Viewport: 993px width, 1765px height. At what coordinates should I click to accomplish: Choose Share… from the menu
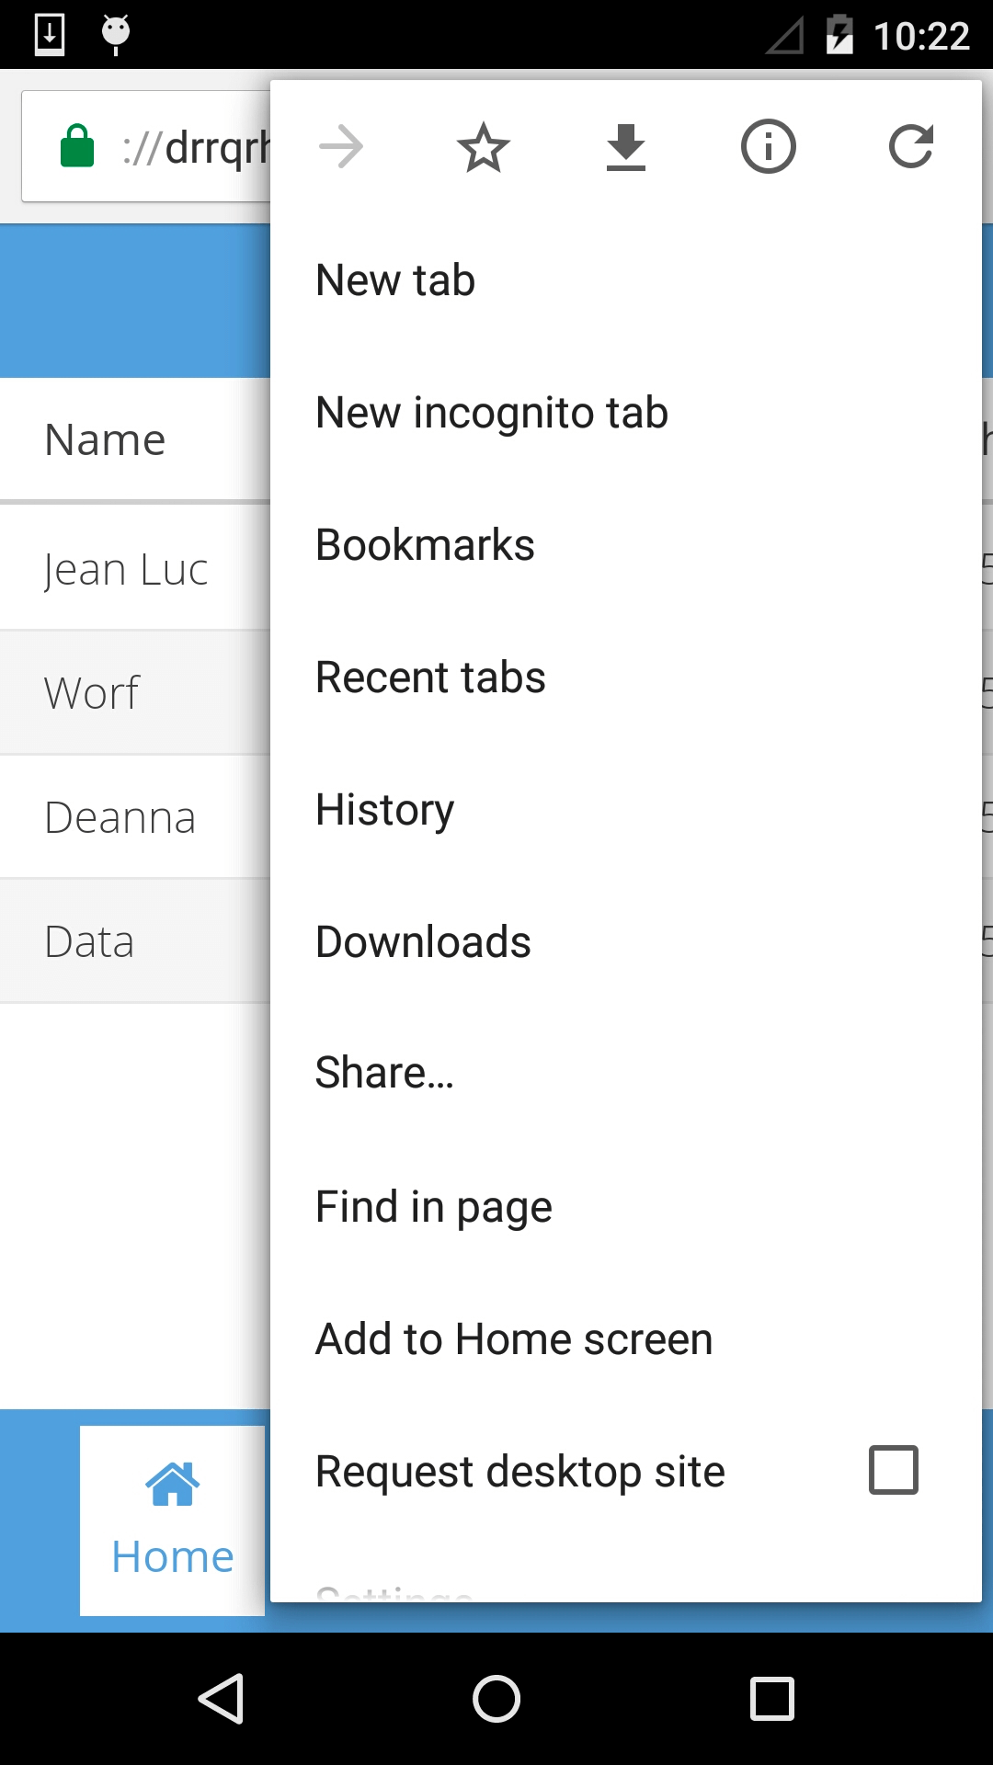(x=626, y=1074)
